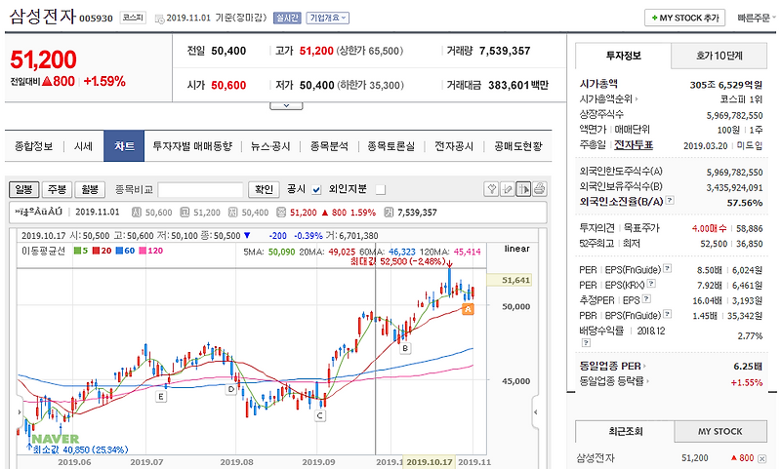Open the chart indicator settings pin icon
This screenshot has width=781, height=469.
coord(491,189)
